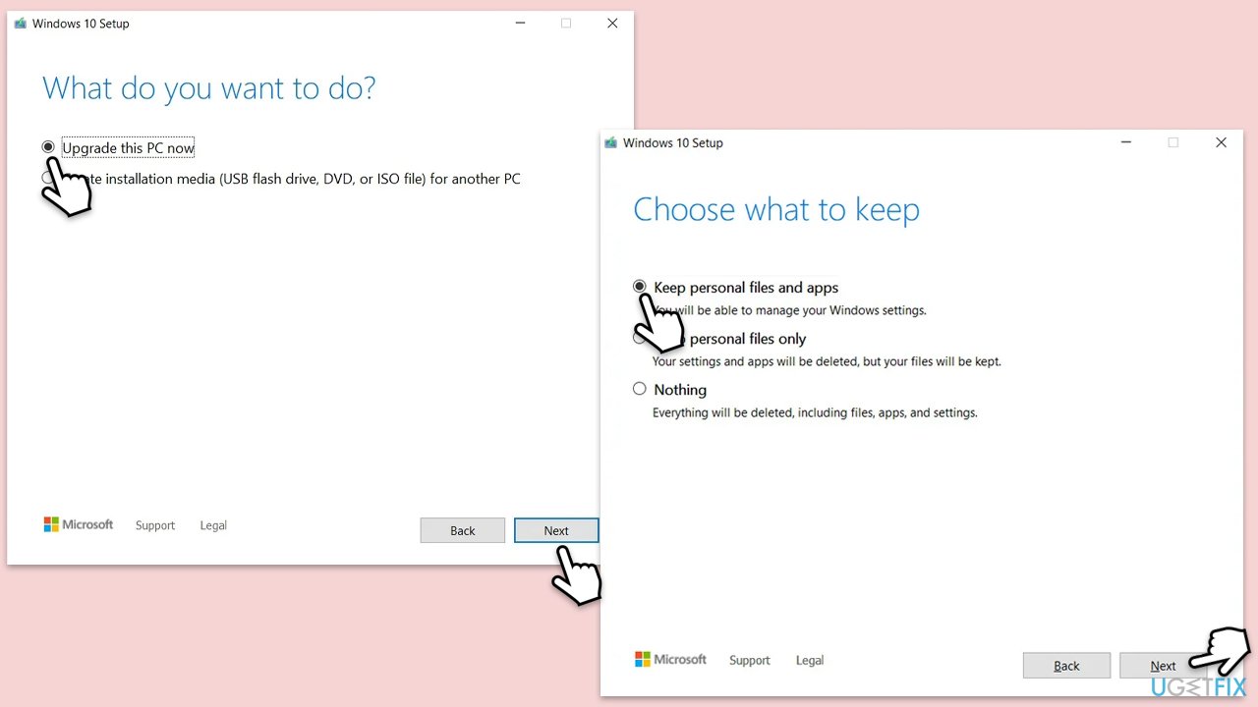The width and height of the screenshot is (1258, 707).
Task: Click 'Everything will be deleted' description text
Action: coord(815,412)
